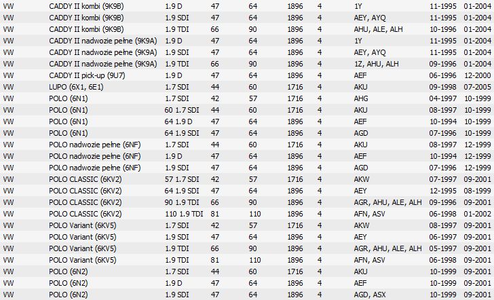Select the end date 07-2005
The image size is (494, 300).
tap(477, 87)
